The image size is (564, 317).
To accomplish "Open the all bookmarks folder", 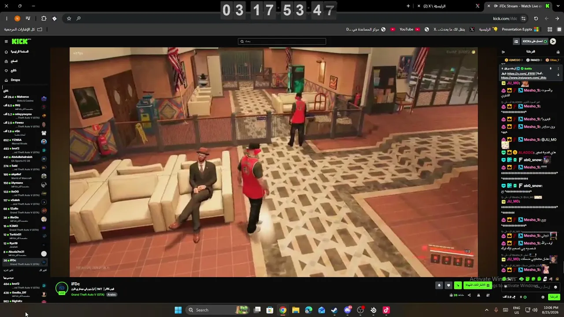I will (23, 29).
